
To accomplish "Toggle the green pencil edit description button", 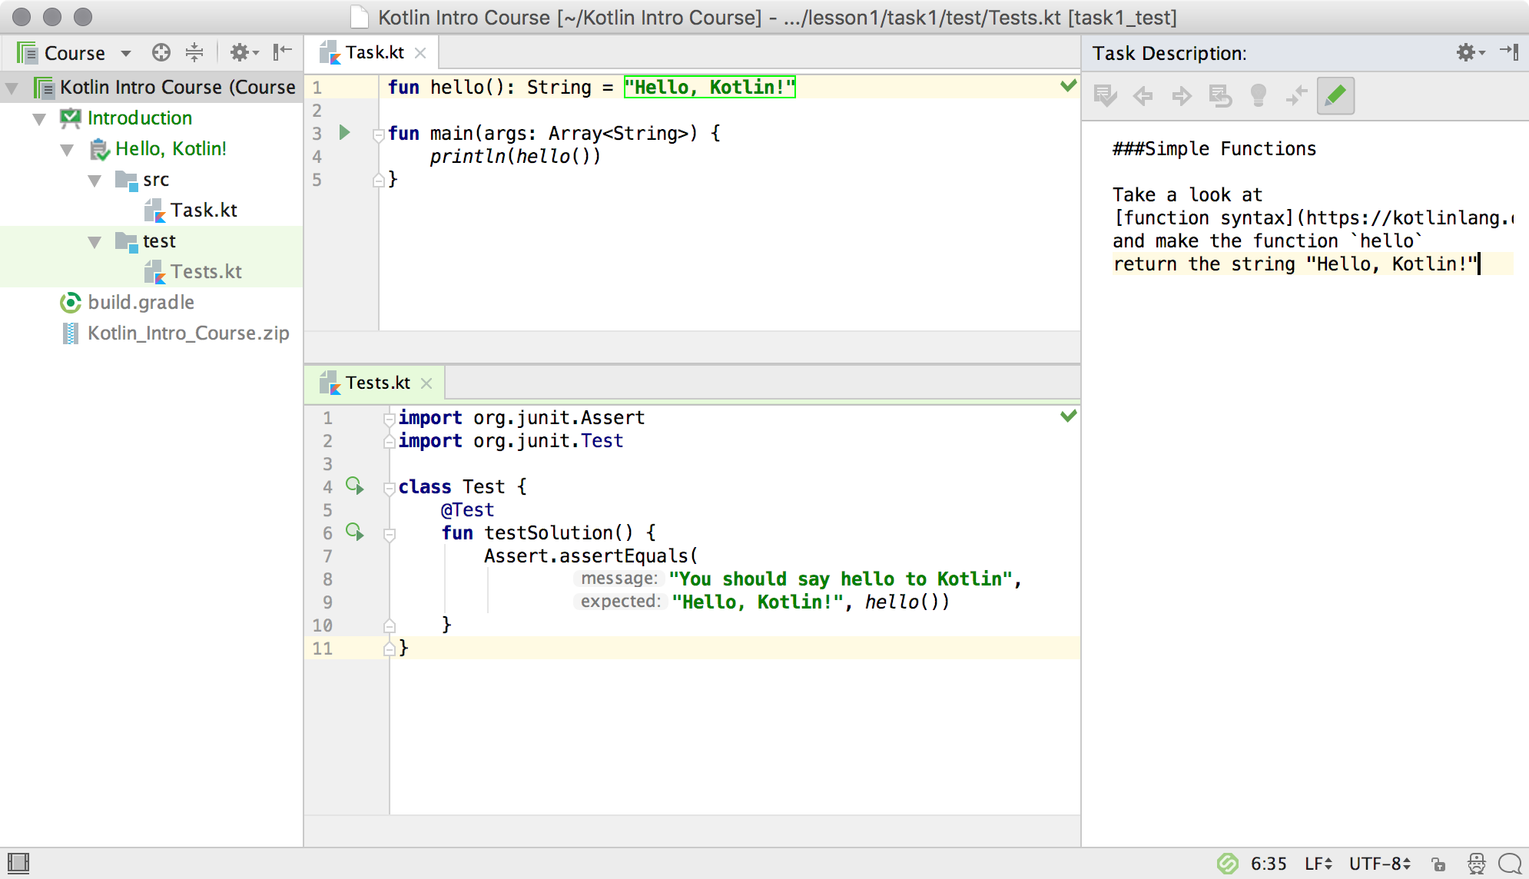I will click(x=1335, y=96).
